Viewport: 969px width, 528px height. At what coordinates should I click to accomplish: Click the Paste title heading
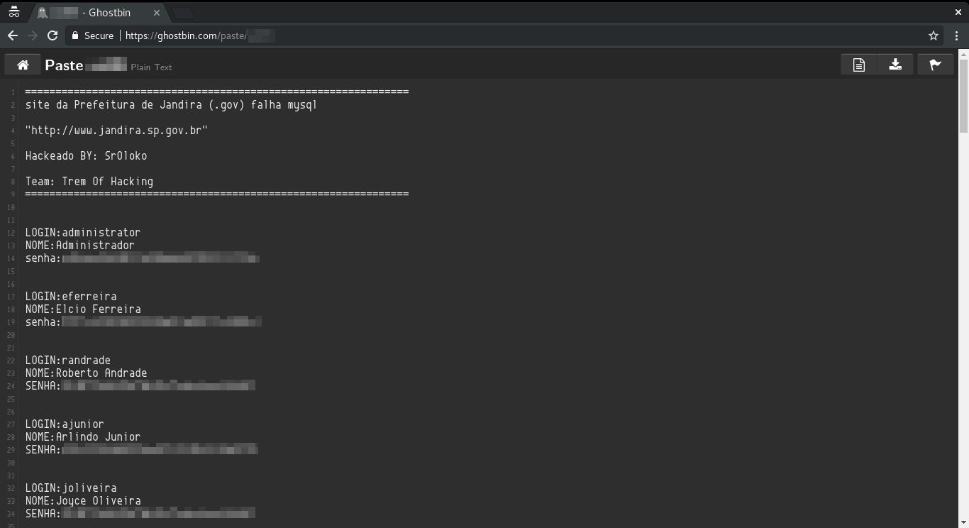click(x=64, y=65)
